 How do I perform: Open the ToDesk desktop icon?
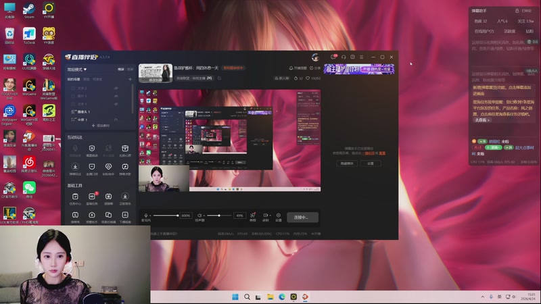click(29, 36)
